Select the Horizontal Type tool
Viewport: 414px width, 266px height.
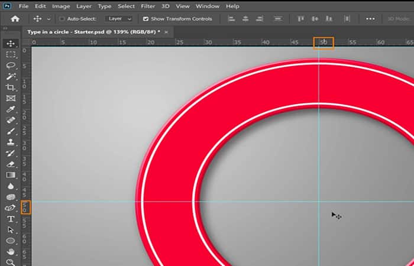pyautogui.click(x=11, y=219)
